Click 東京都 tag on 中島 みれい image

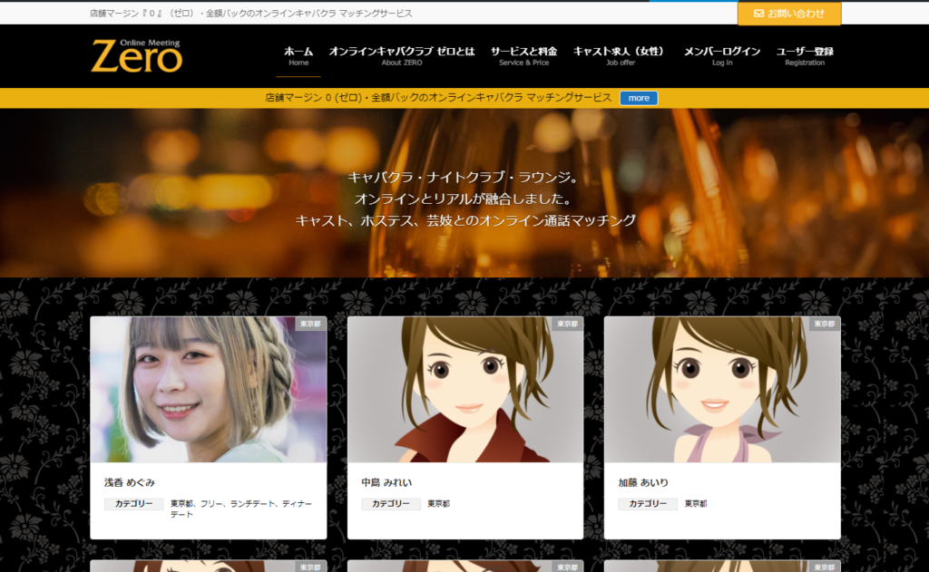(568, 324)
